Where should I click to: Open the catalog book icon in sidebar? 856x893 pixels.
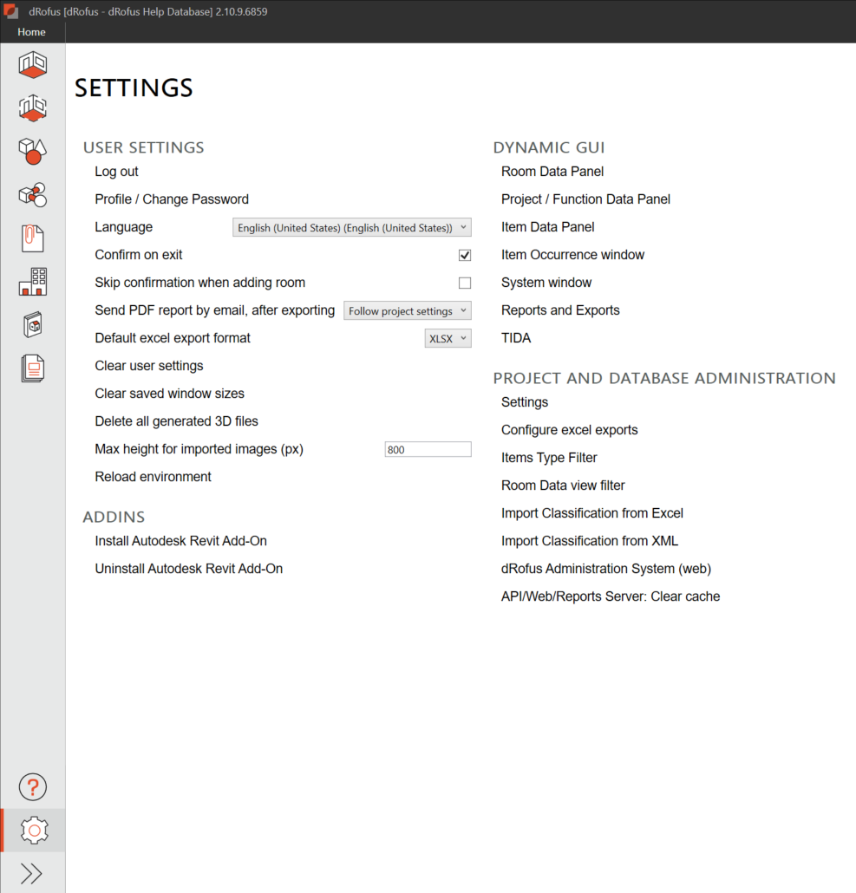pyautogui.click(x=33, y=325)
